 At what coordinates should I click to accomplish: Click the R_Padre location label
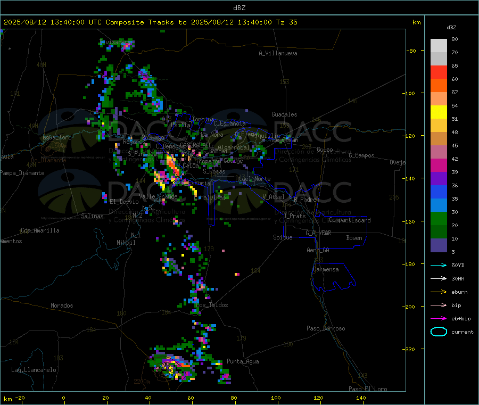coord(305,200)
